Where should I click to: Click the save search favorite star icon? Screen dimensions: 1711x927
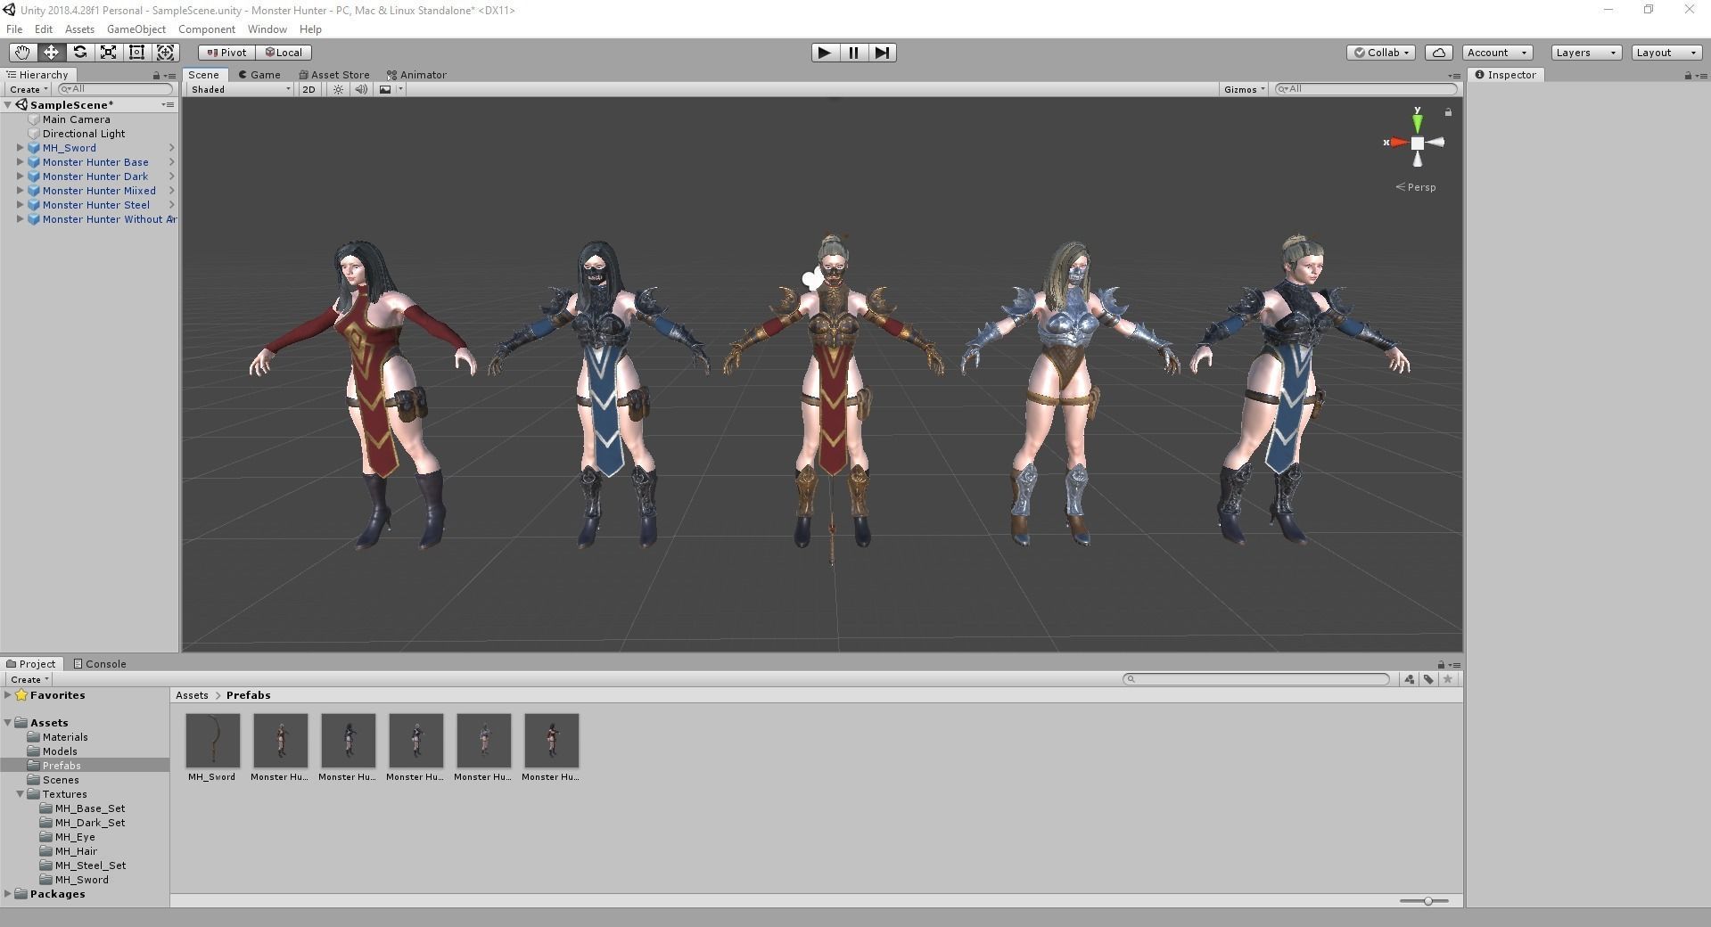click(x=1448, y=679)
